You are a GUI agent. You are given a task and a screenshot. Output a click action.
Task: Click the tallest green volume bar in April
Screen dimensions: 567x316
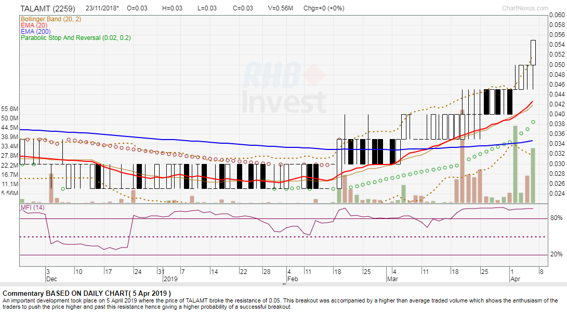click(x=516, y=164)
